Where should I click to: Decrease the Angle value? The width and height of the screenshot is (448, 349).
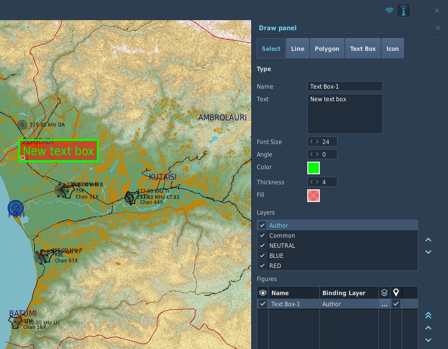311,154
